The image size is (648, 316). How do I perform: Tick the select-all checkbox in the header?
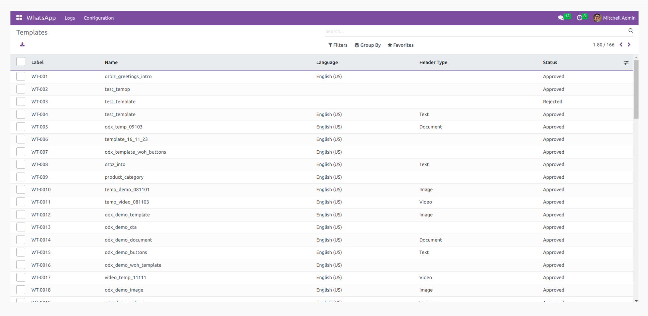pos(21,62)
